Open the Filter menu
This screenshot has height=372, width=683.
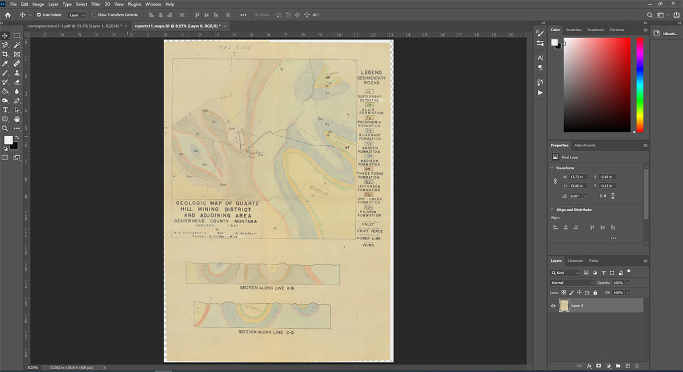[96, 4]
